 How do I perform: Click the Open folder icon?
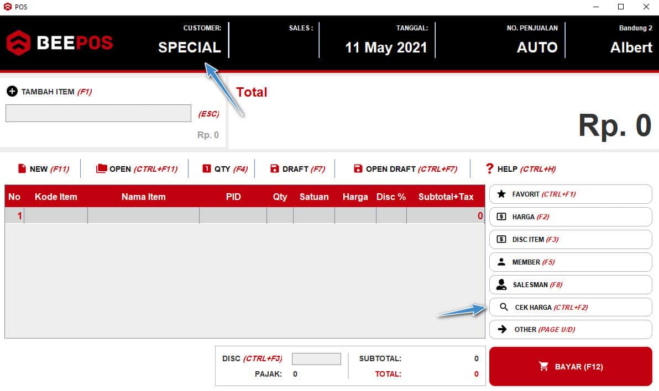click(101, 168)
